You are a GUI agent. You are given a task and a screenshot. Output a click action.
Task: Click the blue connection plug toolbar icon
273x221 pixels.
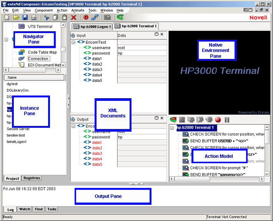click(95, 17)
